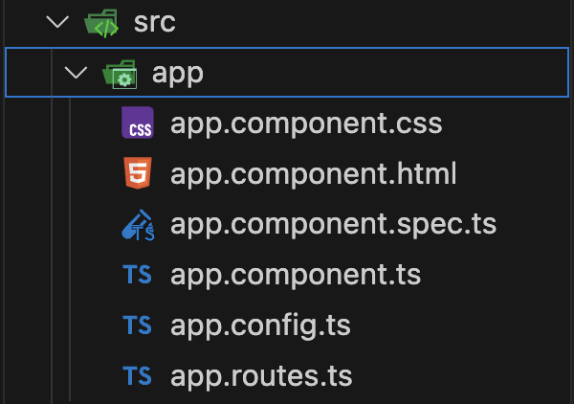Select the app folder name
The width and height of the screenshot is (574, 404).
tap(179, 74)
